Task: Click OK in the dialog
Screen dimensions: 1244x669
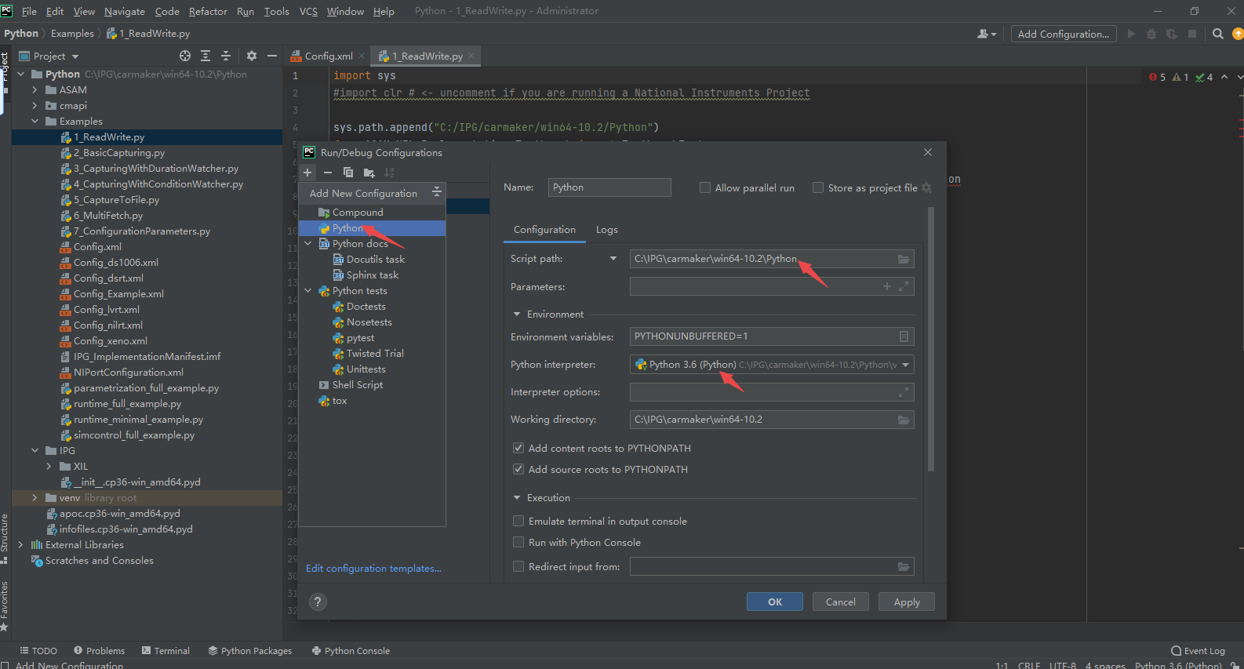Action: click(x=775, y=602)
